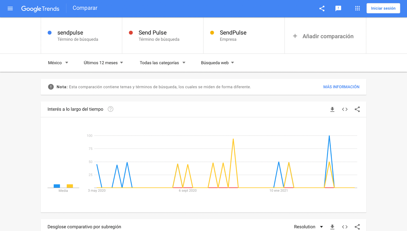407x231 pixels.
Task: Click the share icon in header
Action: [x=322, y=8]
